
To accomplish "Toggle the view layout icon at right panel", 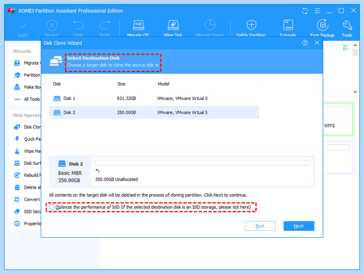I will point(346,47).
